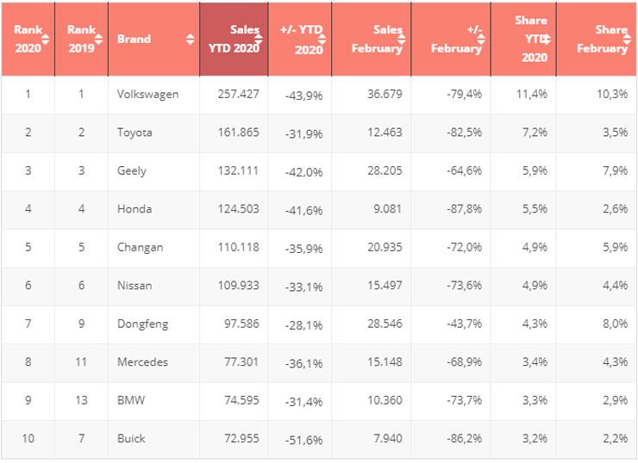The image size is (638, 463).
Task: Click the Geely brand name
Action: (132, 170)
